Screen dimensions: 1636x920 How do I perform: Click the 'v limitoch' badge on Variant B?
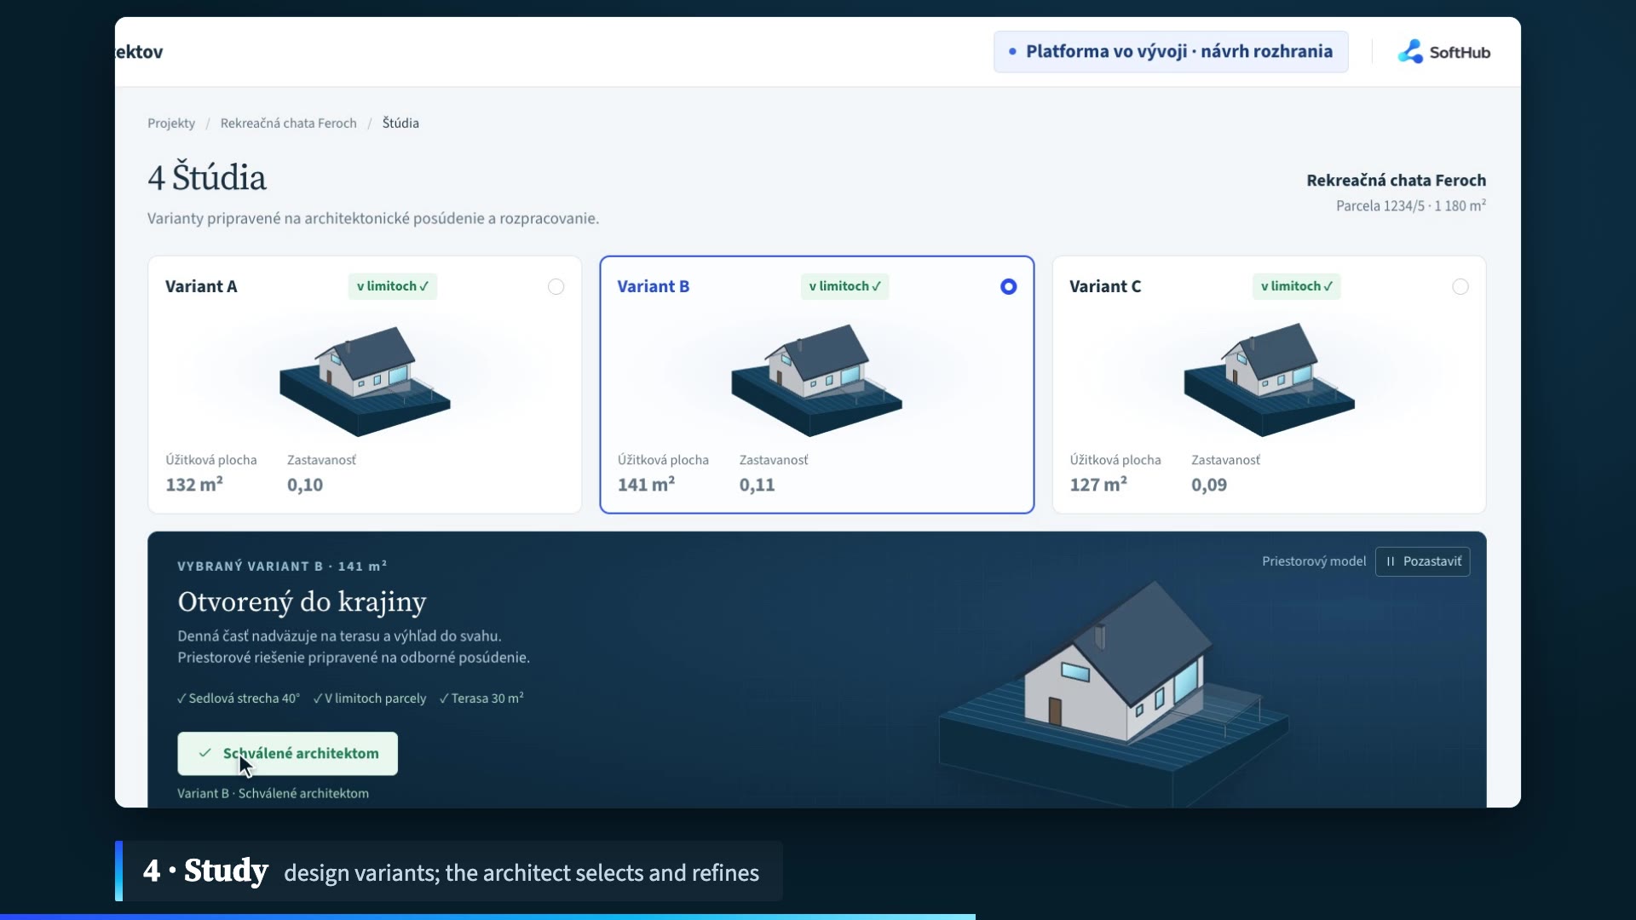(844, 286)
